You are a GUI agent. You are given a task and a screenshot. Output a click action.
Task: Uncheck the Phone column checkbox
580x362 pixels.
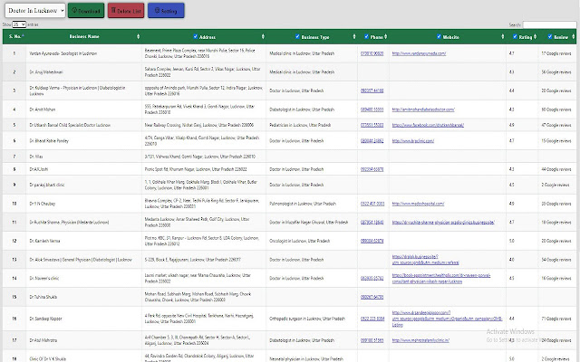pyautogui.click(x=366, y=36)
